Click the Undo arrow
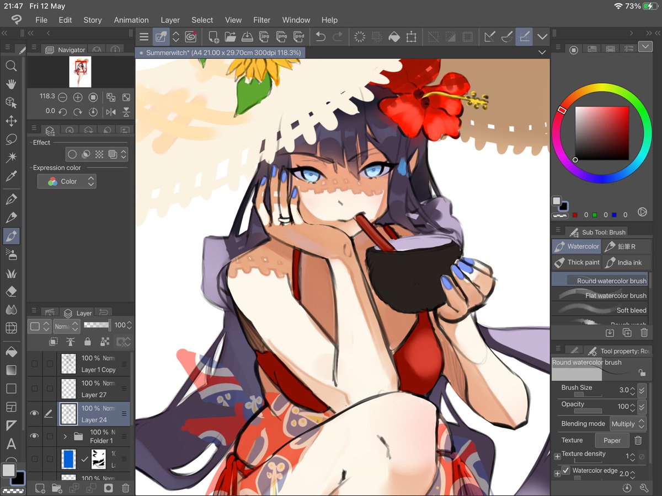This screenshot has height=496, width=662. point(321,37)
